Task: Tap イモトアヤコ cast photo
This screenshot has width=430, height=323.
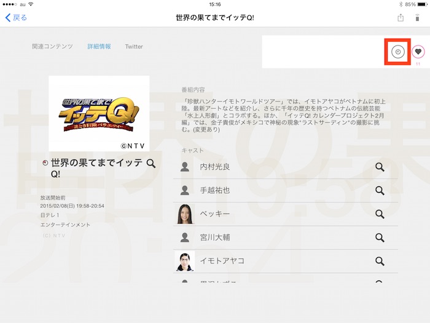Action: coord(184,261)
